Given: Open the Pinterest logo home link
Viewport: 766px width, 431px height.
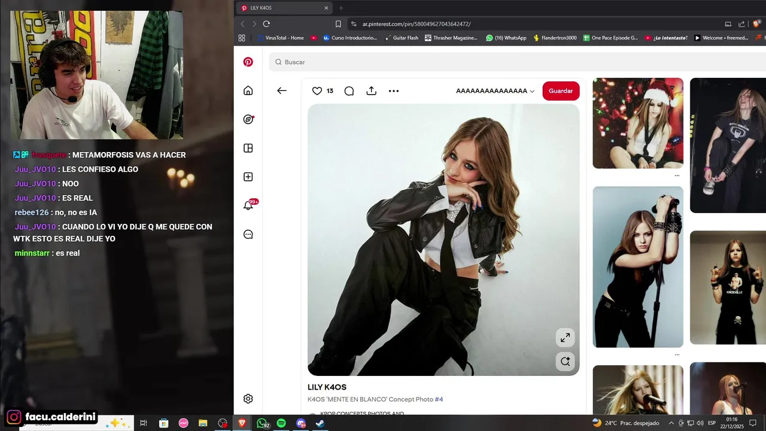Looking at the screenshot, I should [248, 62].
